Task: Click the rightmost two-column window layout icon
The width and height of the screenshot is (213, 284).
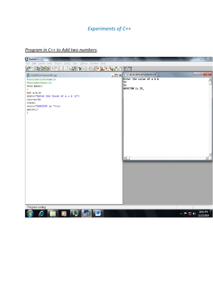Action: 130,69
